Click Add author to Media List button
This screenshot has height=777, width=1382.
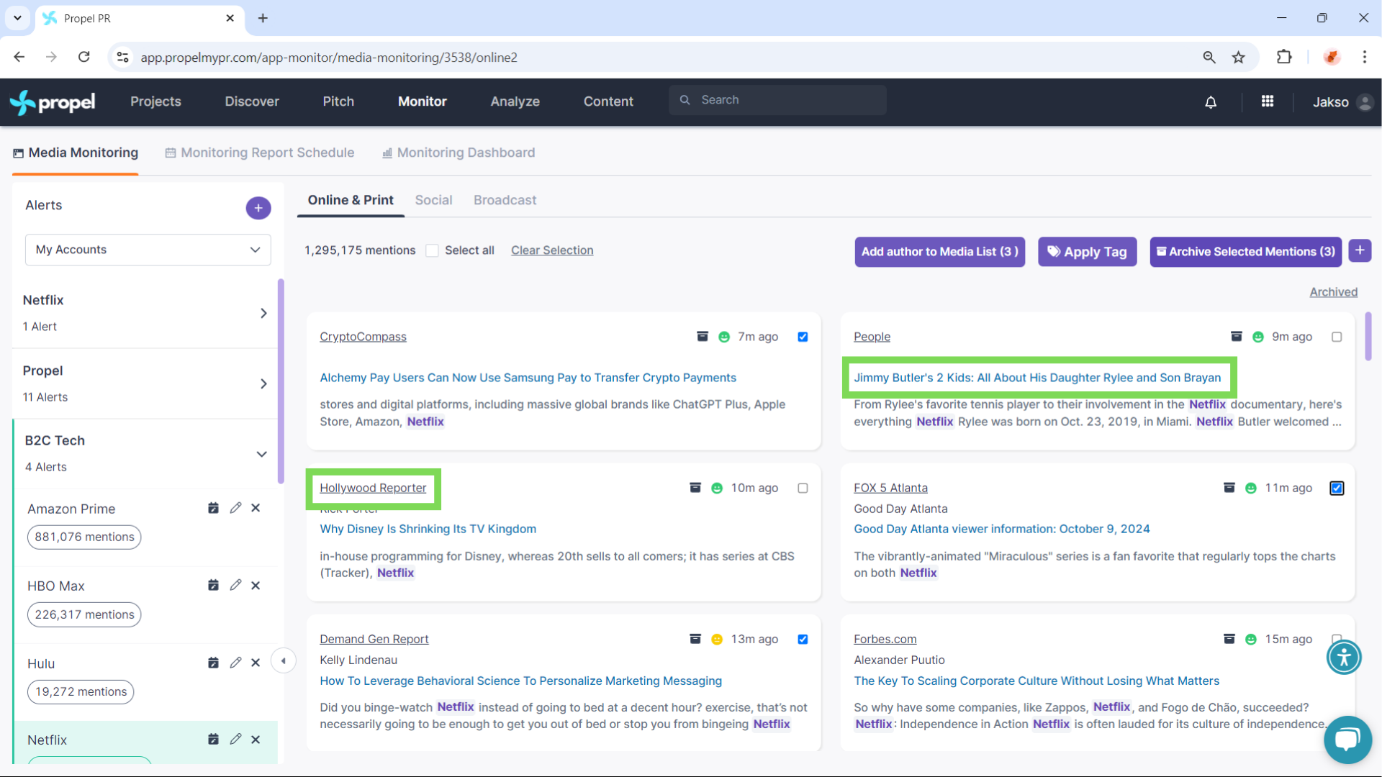[x=939, y=252]
